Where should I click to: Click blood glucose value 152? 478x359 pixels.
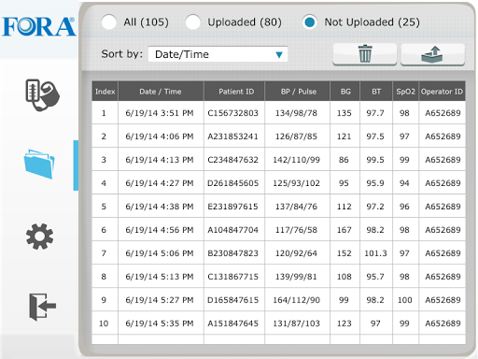[344, 253]
